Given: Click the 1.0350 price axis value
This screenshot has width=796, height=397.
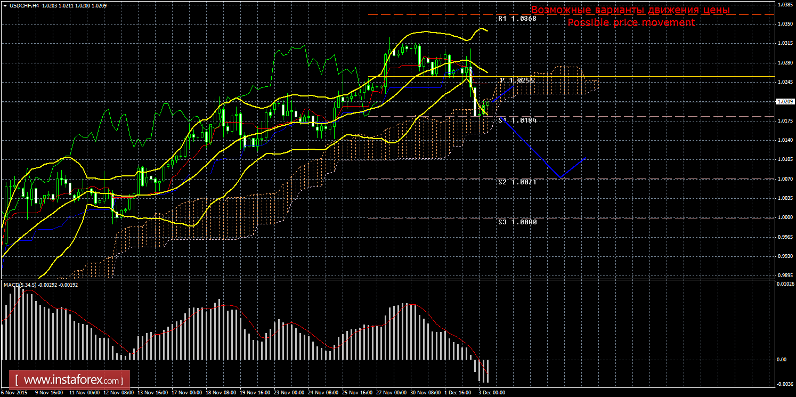Looking at the screenshot, I should [784, 25].
